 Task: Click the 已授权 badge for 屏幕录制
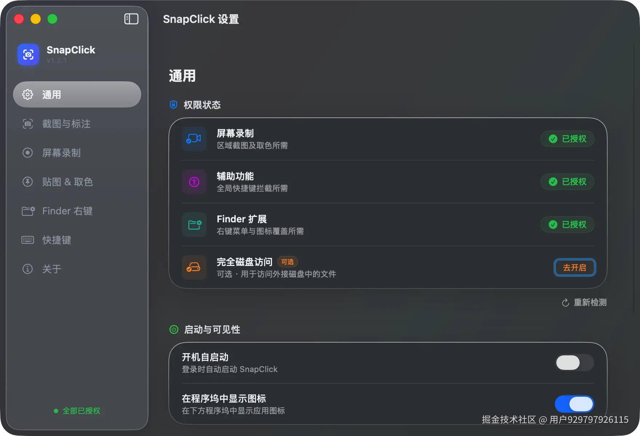click(567, 139)
